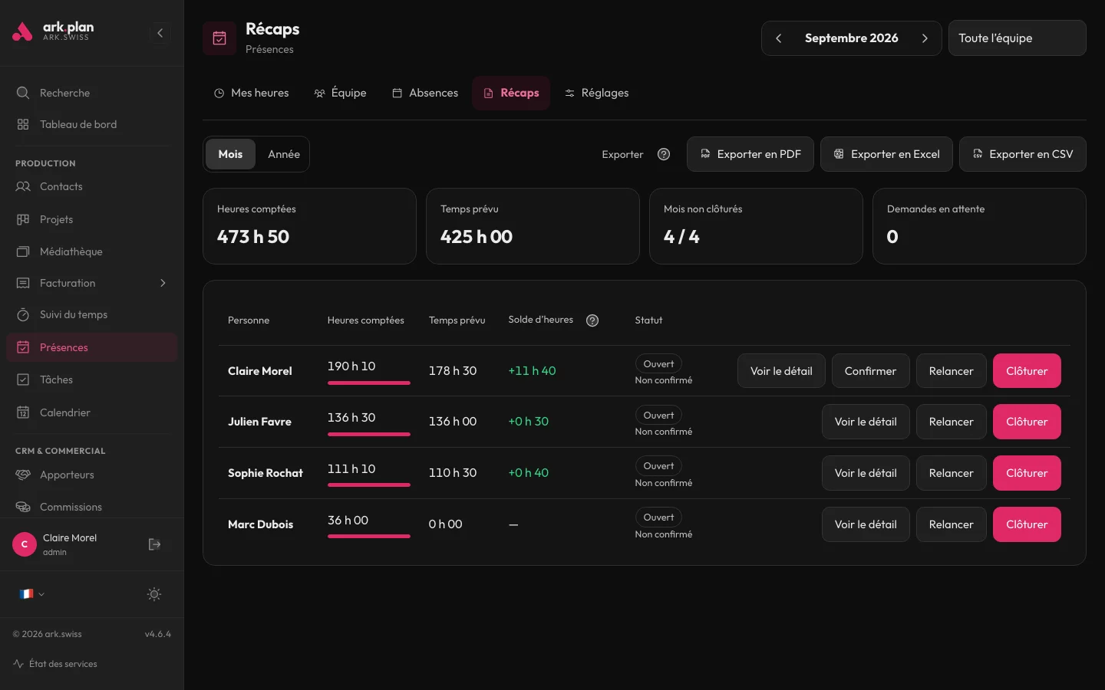Image resolution: width=1105 pixels, height=690 pixels.
Task: Open Tableau de bord
Action: coord(92,124)
